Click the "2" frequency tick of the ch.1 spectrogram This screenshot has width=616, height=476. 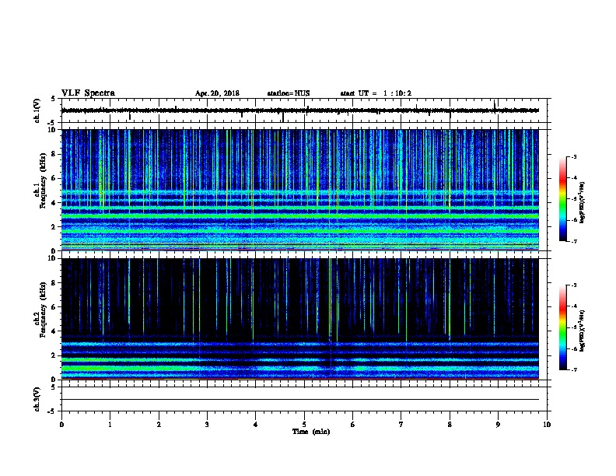(x=54, y=226)
